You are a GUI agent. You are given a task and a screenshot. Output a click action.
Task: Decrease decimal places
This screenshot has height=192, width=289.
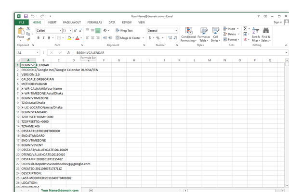(x=175, y=37)
